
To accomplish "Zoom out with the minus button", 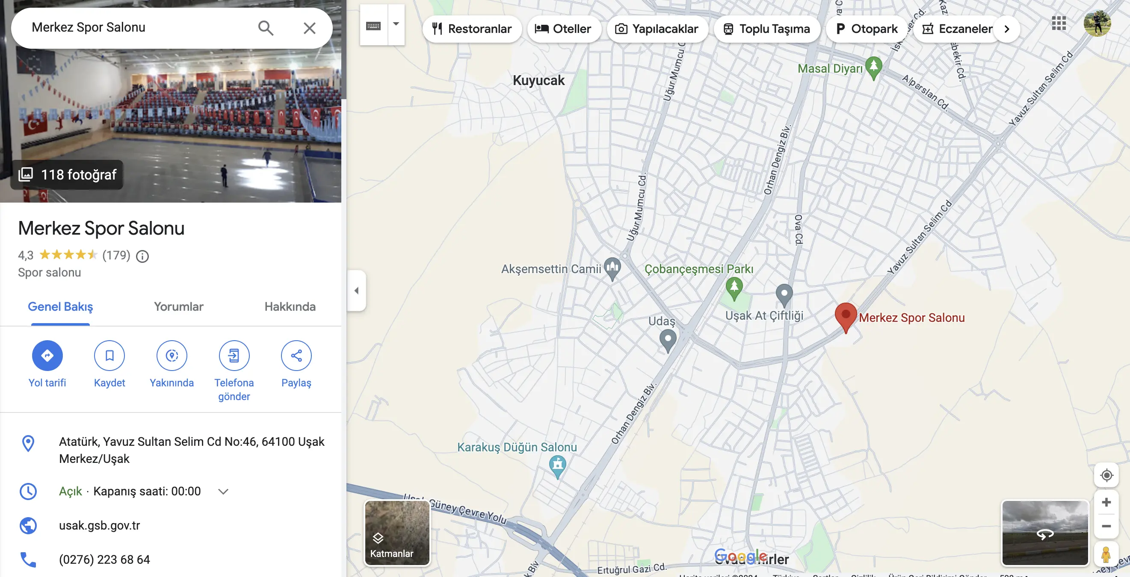I will [1106, 526].
